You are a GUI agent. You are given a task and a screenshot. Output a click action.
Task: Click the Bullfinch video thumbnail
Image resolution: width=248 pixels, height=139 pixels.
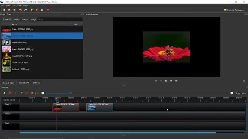point(6,69)
